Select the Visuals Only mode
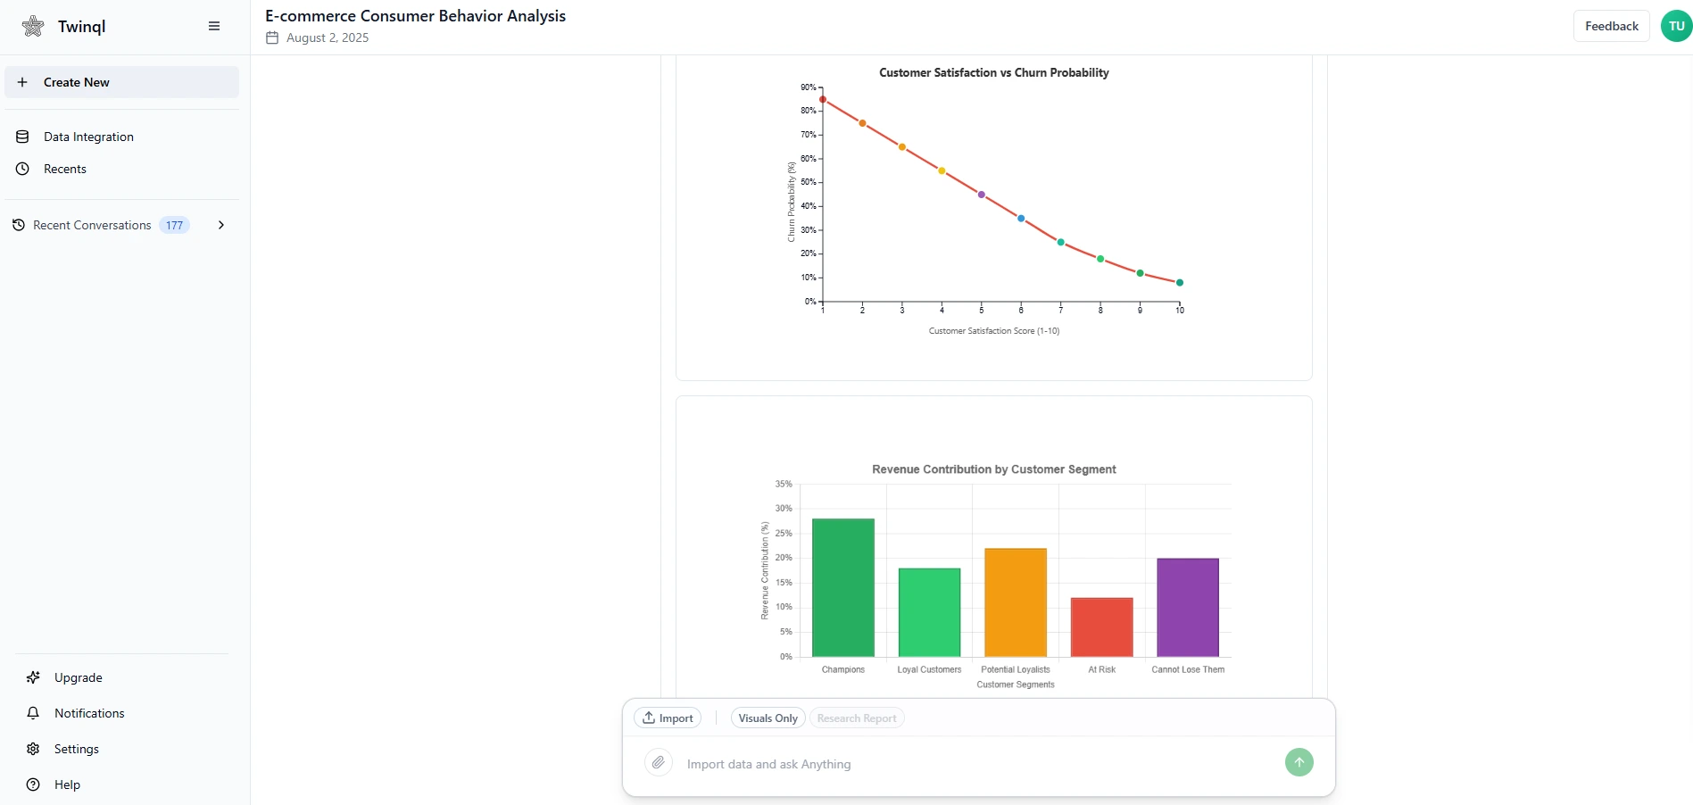 tap(767, 718)
